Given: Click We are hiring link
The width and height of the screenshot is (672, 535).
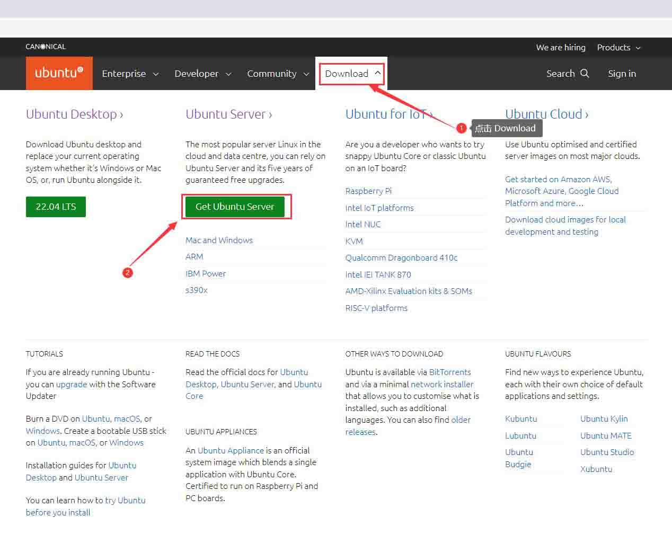Looking at the screenshot, I should tap(561, 47).
